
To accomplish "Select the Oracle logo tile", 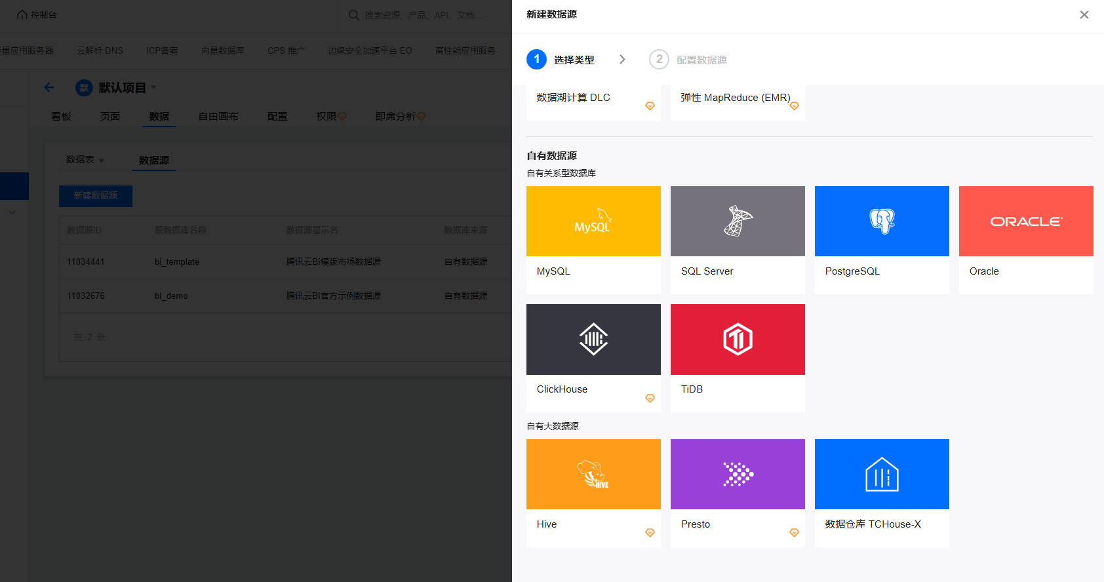I will click(1026, 221).
